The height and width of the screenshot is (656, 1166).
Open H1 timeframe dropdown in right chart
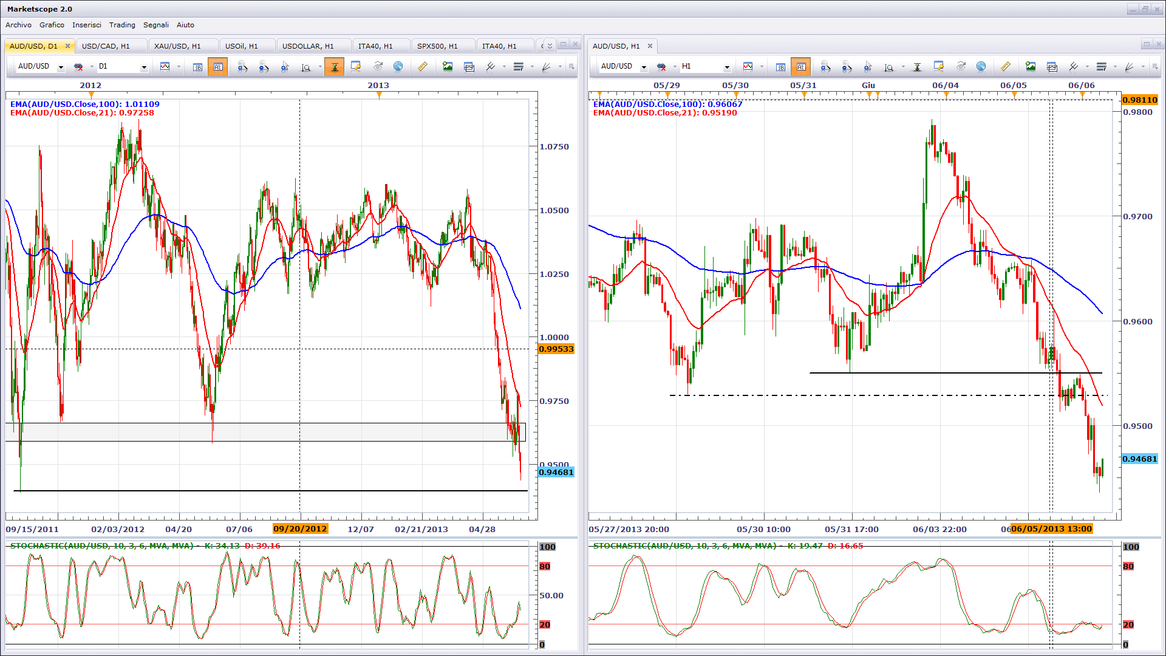(x=727, y=67)
